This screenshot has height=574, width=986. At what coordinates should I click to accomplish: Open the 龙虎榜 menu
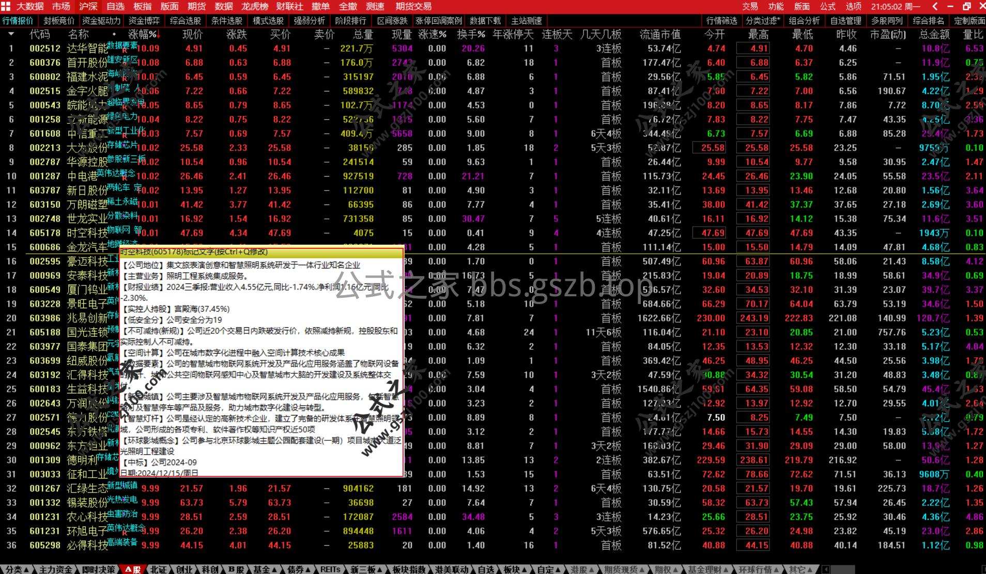(255, 6)
